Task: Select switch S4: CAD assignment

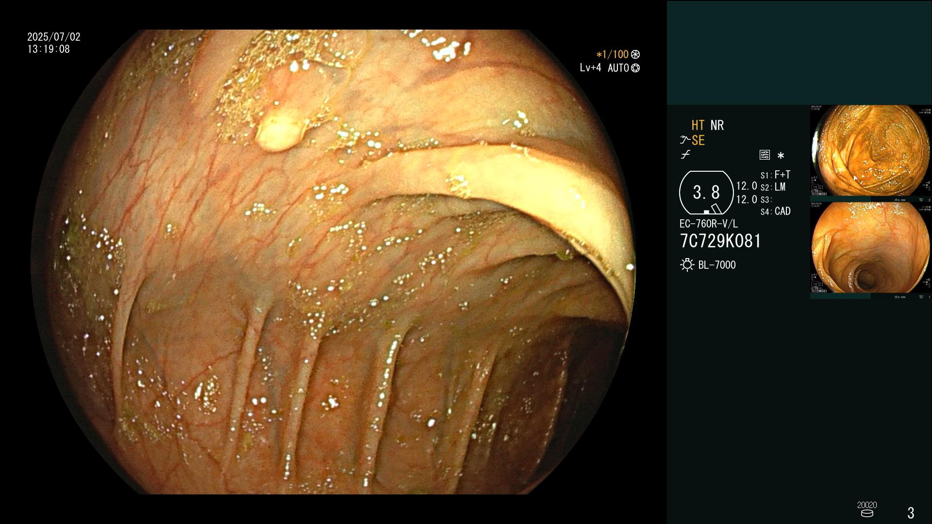Action: point(775,211)
